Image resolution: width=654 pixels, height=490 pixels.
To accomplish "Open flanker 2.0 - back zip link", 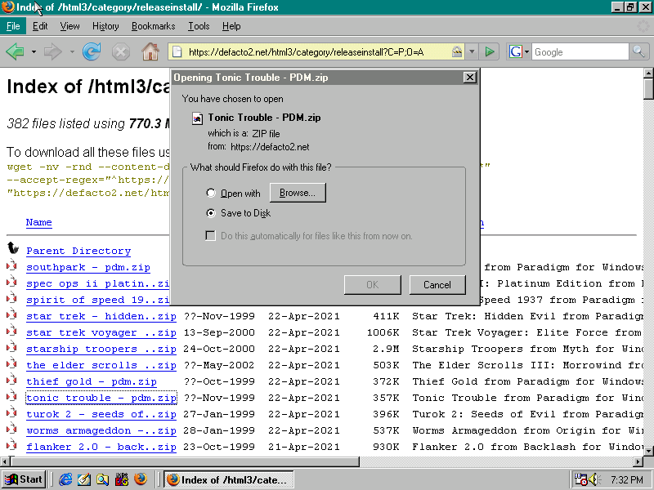I will (x=101, y=447).
